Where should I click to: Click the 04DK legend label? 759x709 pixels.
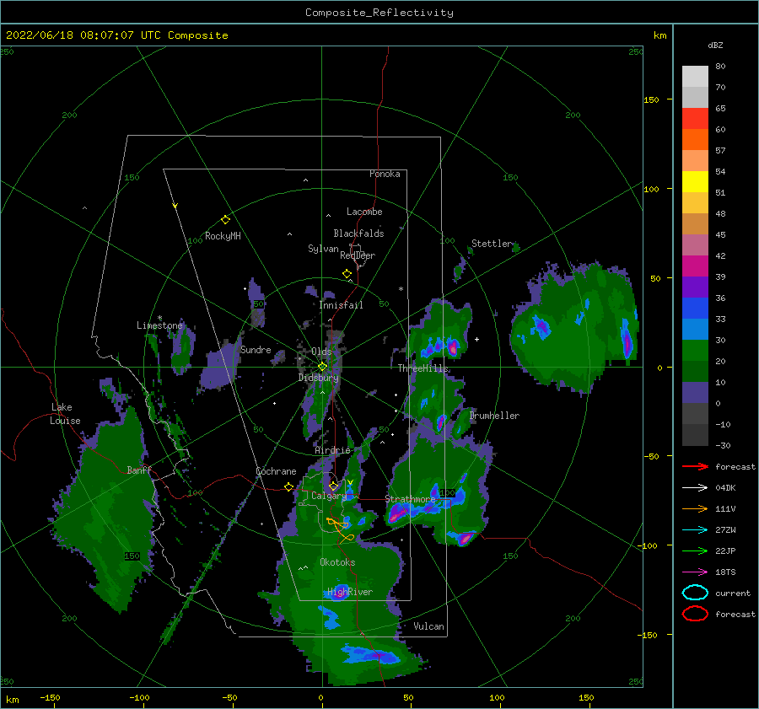click(725, 488)
